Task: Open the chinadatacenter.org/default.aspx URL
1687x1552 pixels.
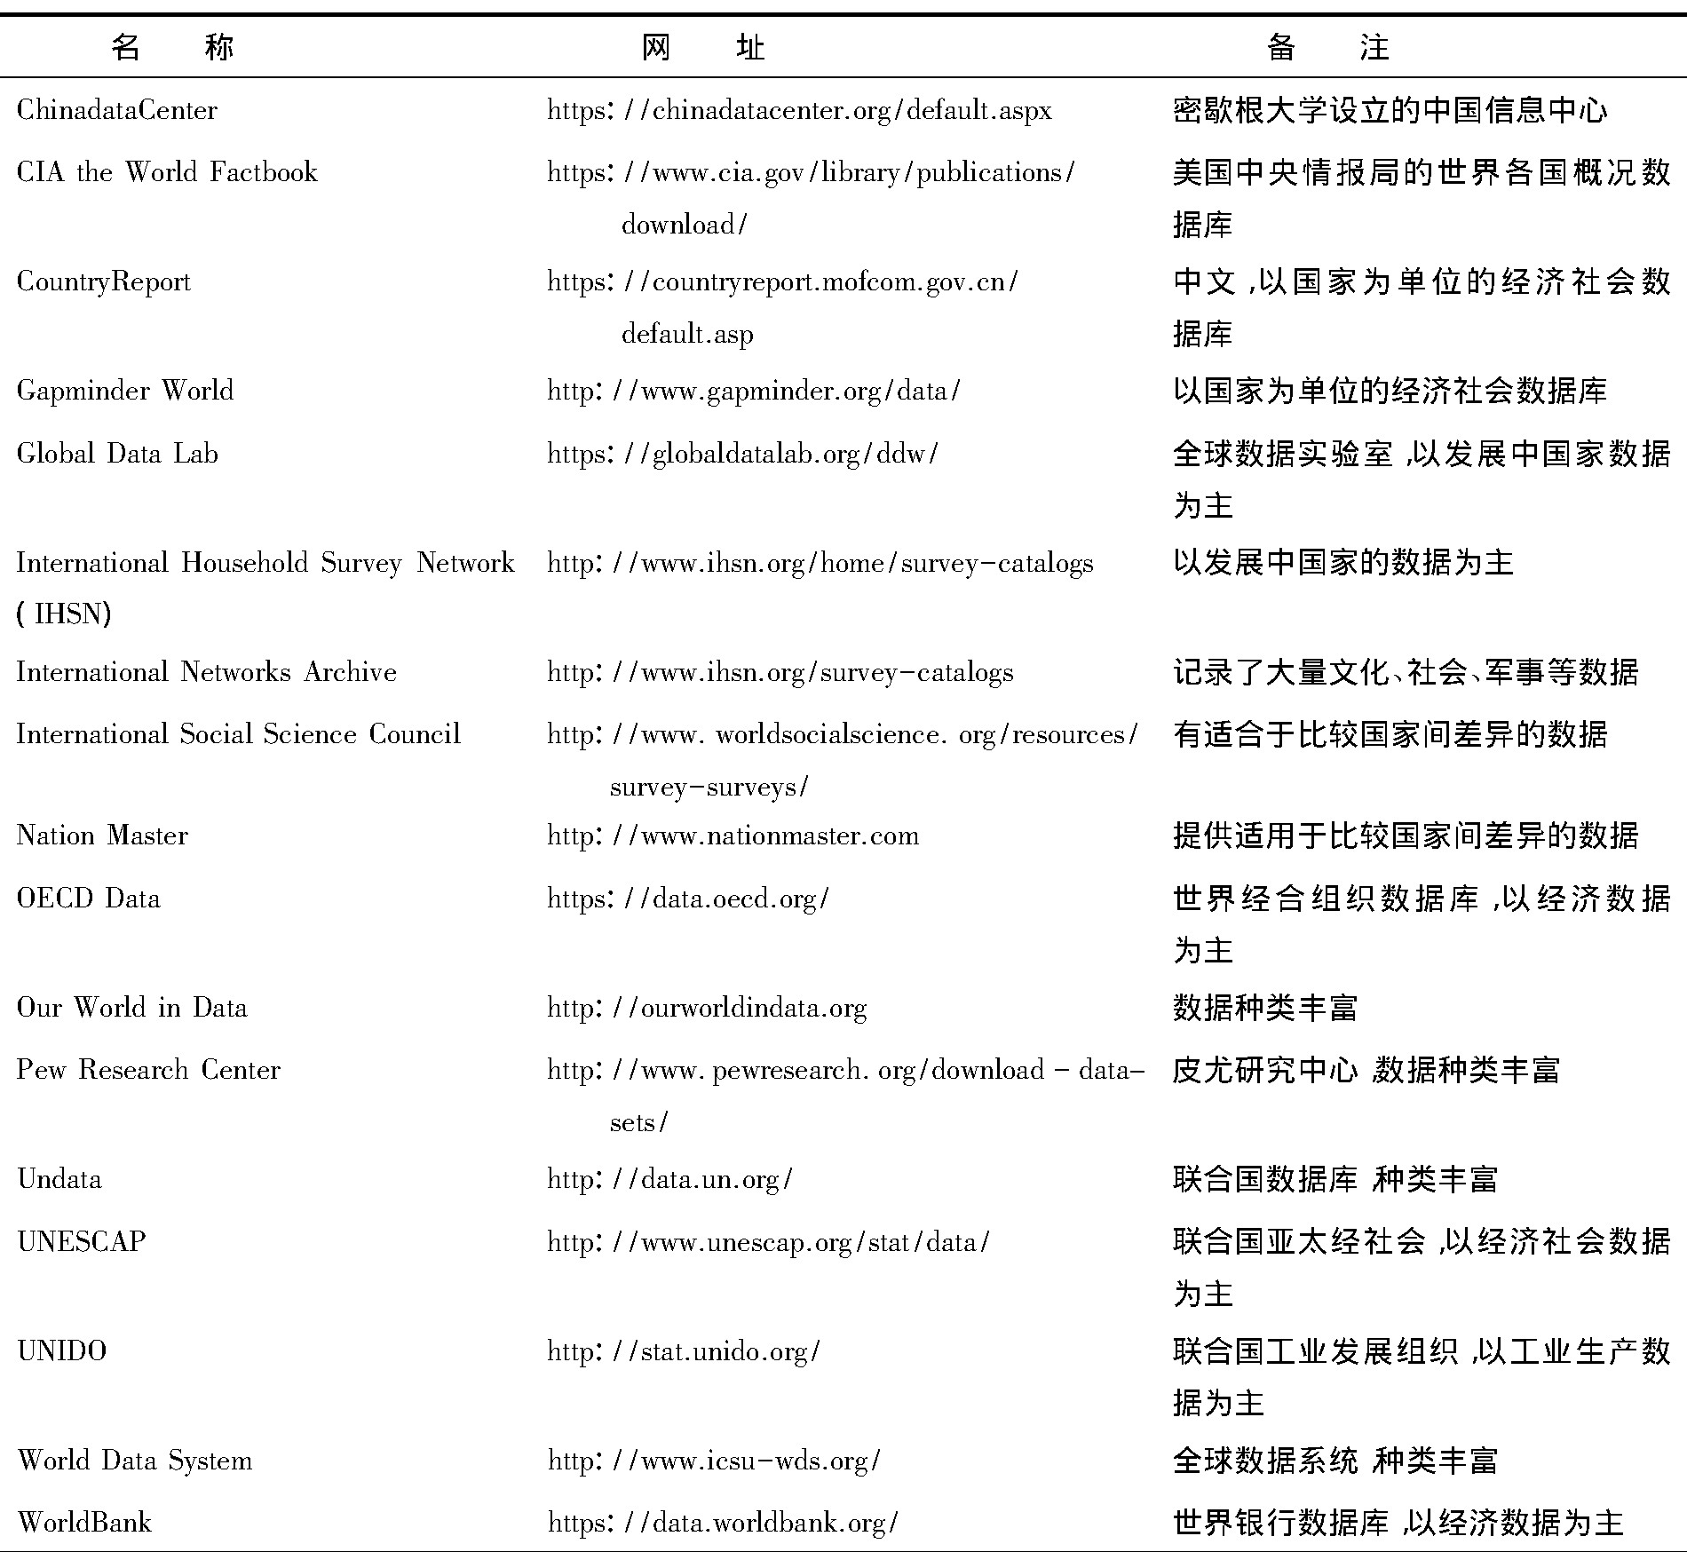Action: (x=799, y=111)
